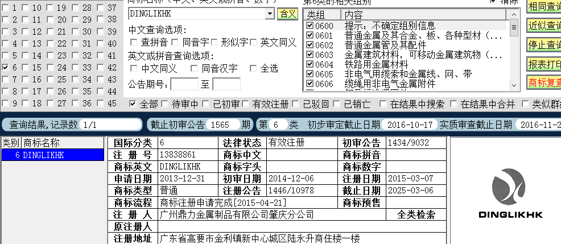Check class 42 checkbox
Viewport: 561px width, 244px height.
click(100, 67)
